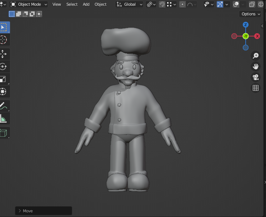Screen dimensions: 266x217
Task: Expand the Move operator panel
Action: click(x=44, y=211)
